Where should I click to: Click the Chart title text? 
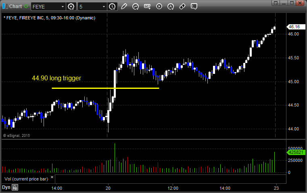(15, 6)
